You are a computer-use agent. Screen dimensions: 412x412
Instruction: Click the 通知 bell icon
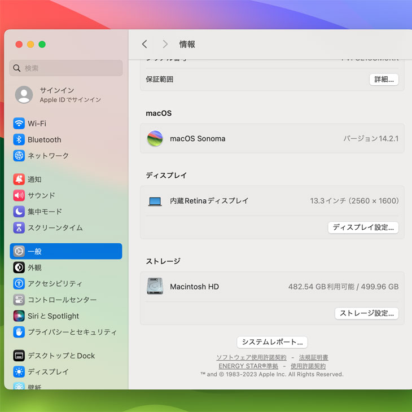click(x=19, y=179)
